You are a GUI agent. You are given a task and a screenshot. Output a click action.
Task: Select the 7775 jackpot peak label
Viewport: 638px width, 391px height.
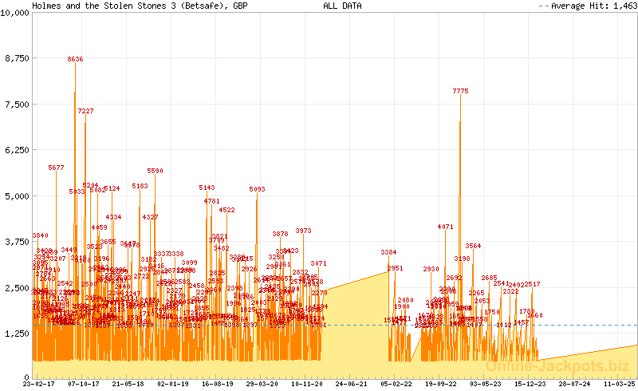(461, 92)
